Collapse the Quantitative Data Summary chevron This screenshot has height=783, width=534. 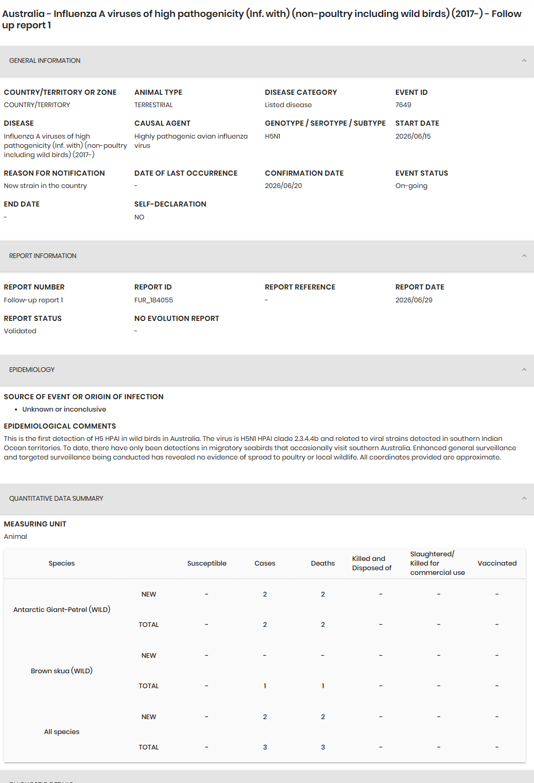(524, 499)
